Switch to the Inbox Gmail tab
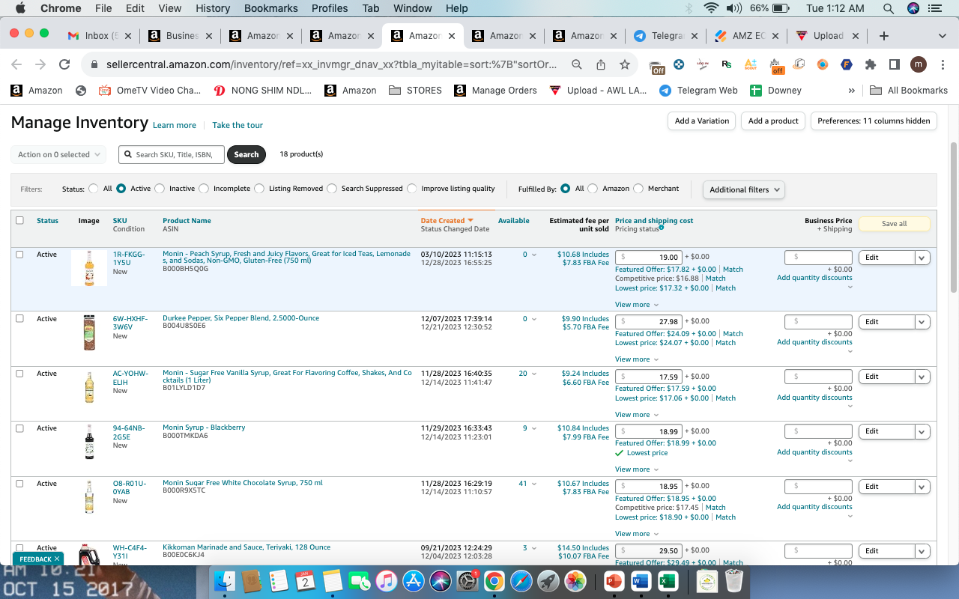 pyautogui.click(x=100, y=35)
